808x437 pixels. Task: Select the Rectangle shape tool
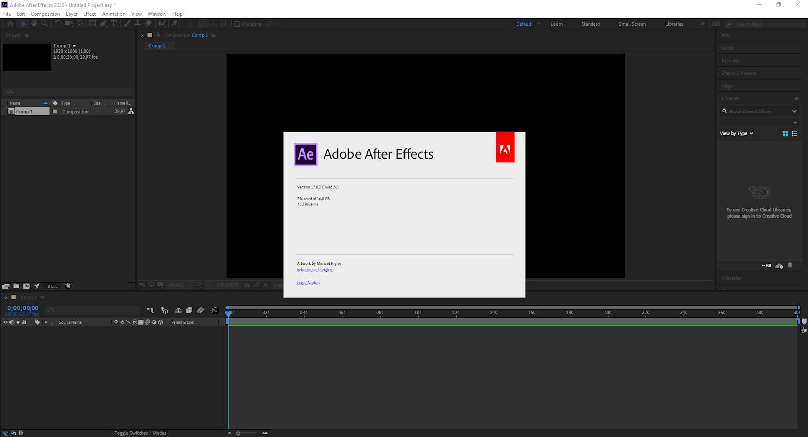(x=93, y=23)
